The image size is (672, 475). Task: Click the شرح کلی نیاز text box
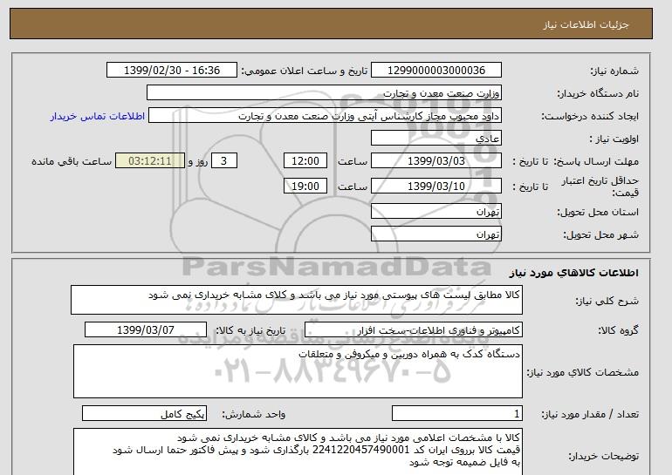pyautogui.click(x=297, y=300)
